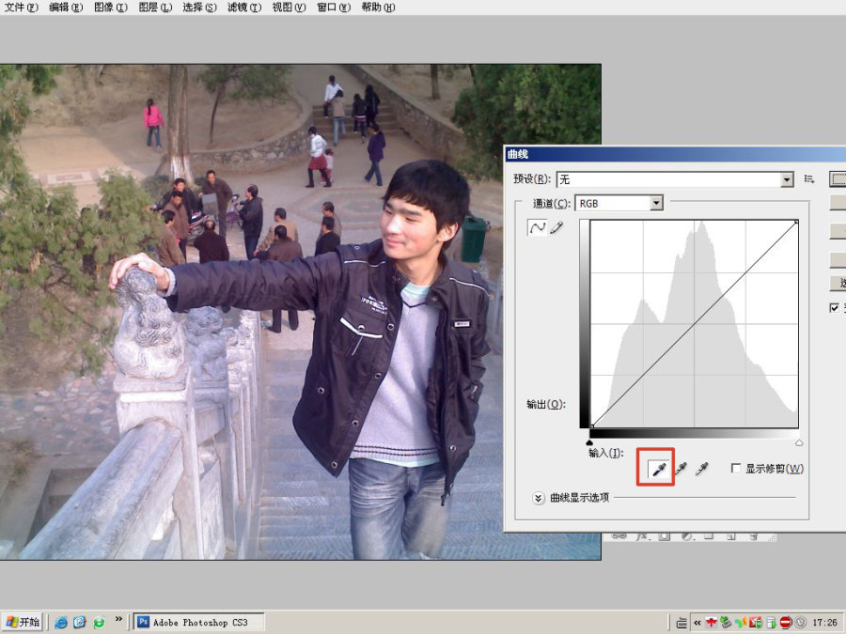Viewport: 846px width, 634px height.
Task: Click the adjustment layer half-circle icon in Layers panel
Action: point(686,537)
